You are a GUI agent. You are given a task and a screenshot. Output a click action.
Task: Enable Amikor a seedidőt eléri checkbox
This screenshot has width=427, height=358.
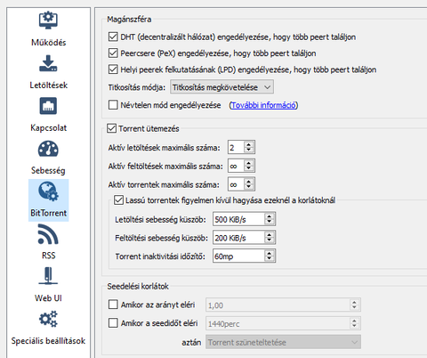pyautogui.click(x=113, y=323)
